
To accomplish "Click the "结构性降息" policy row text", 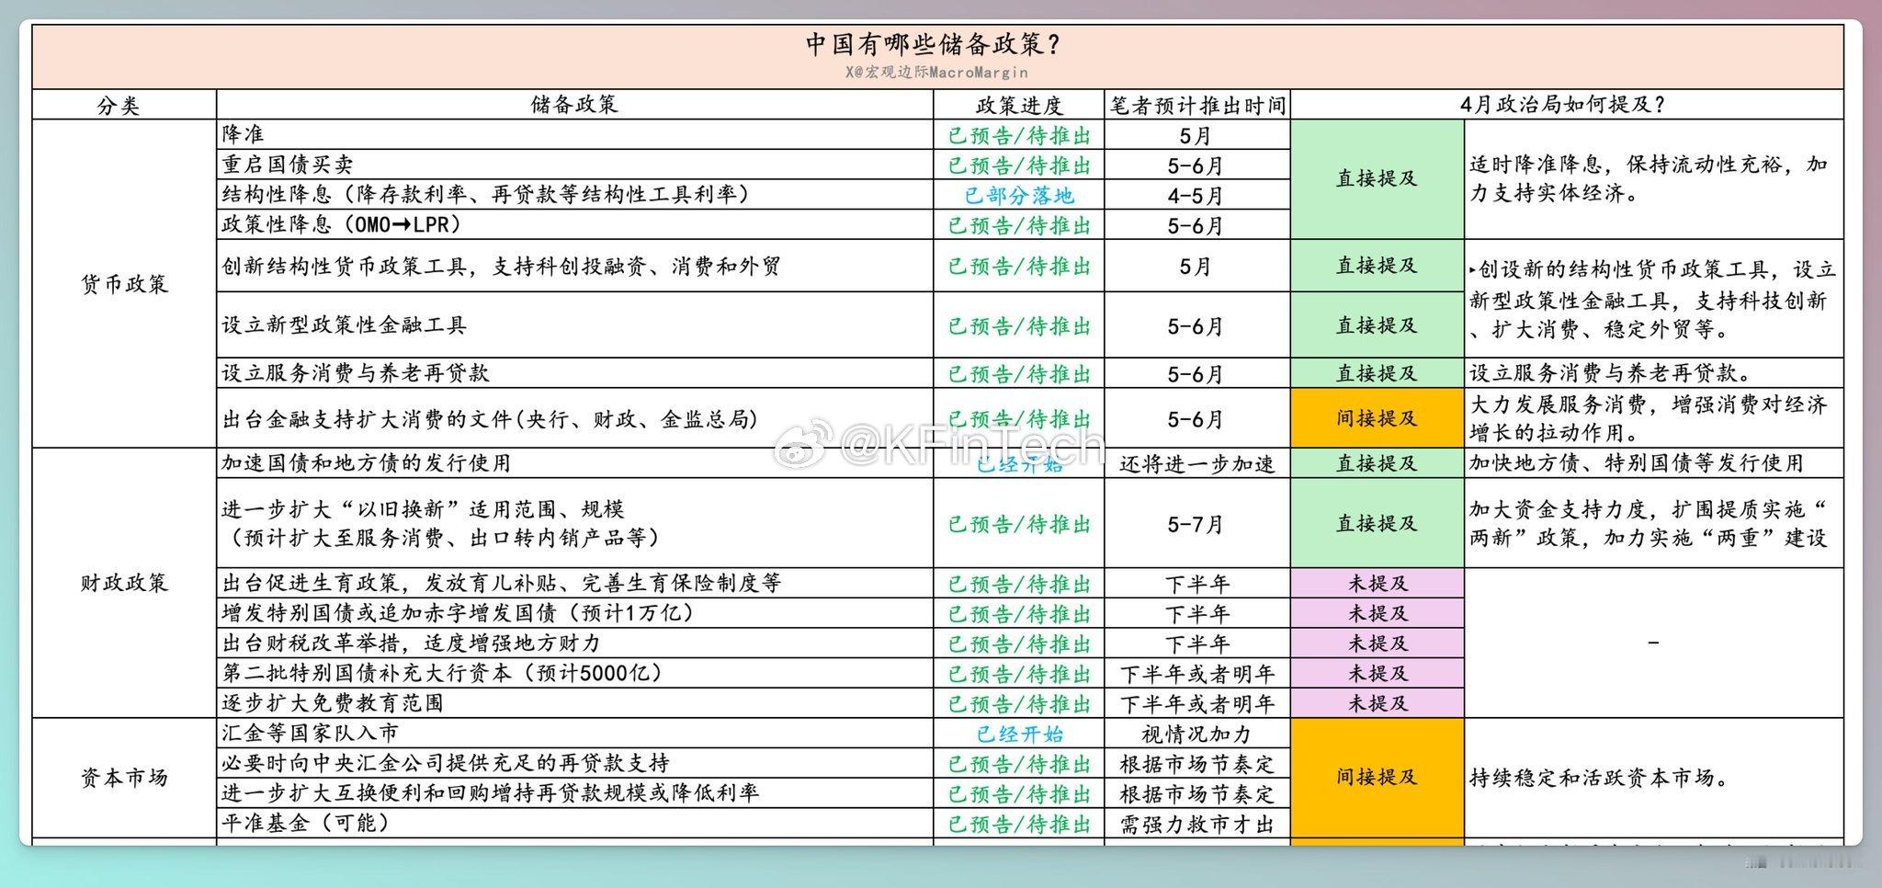I will 486,194.
